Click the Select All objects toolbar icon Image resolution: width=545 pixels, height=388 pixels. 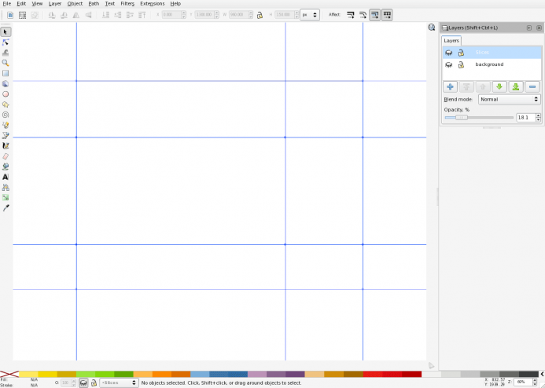tap(10, 15)
